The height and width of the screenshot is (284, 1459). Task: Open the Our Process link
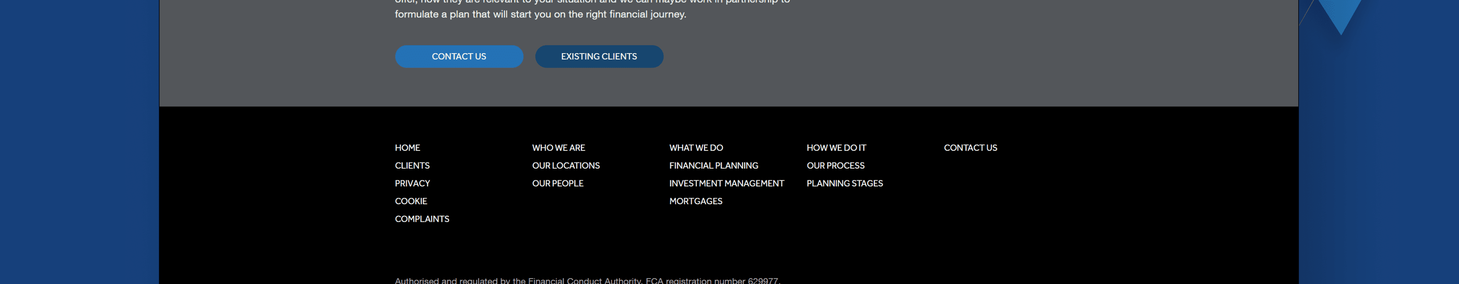[835, 166]
